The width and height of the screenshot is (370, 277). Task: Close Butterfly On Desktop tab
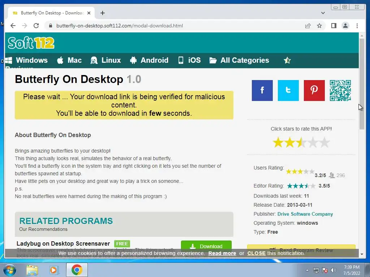89,13
